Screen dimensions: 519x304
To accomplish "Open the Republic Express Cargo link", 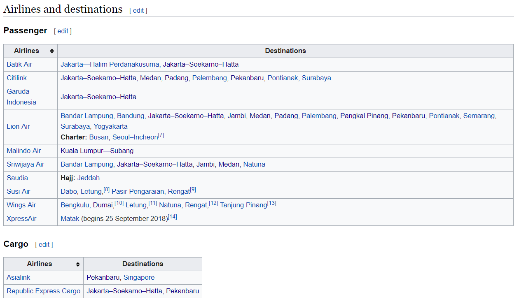I will (44, 291).
